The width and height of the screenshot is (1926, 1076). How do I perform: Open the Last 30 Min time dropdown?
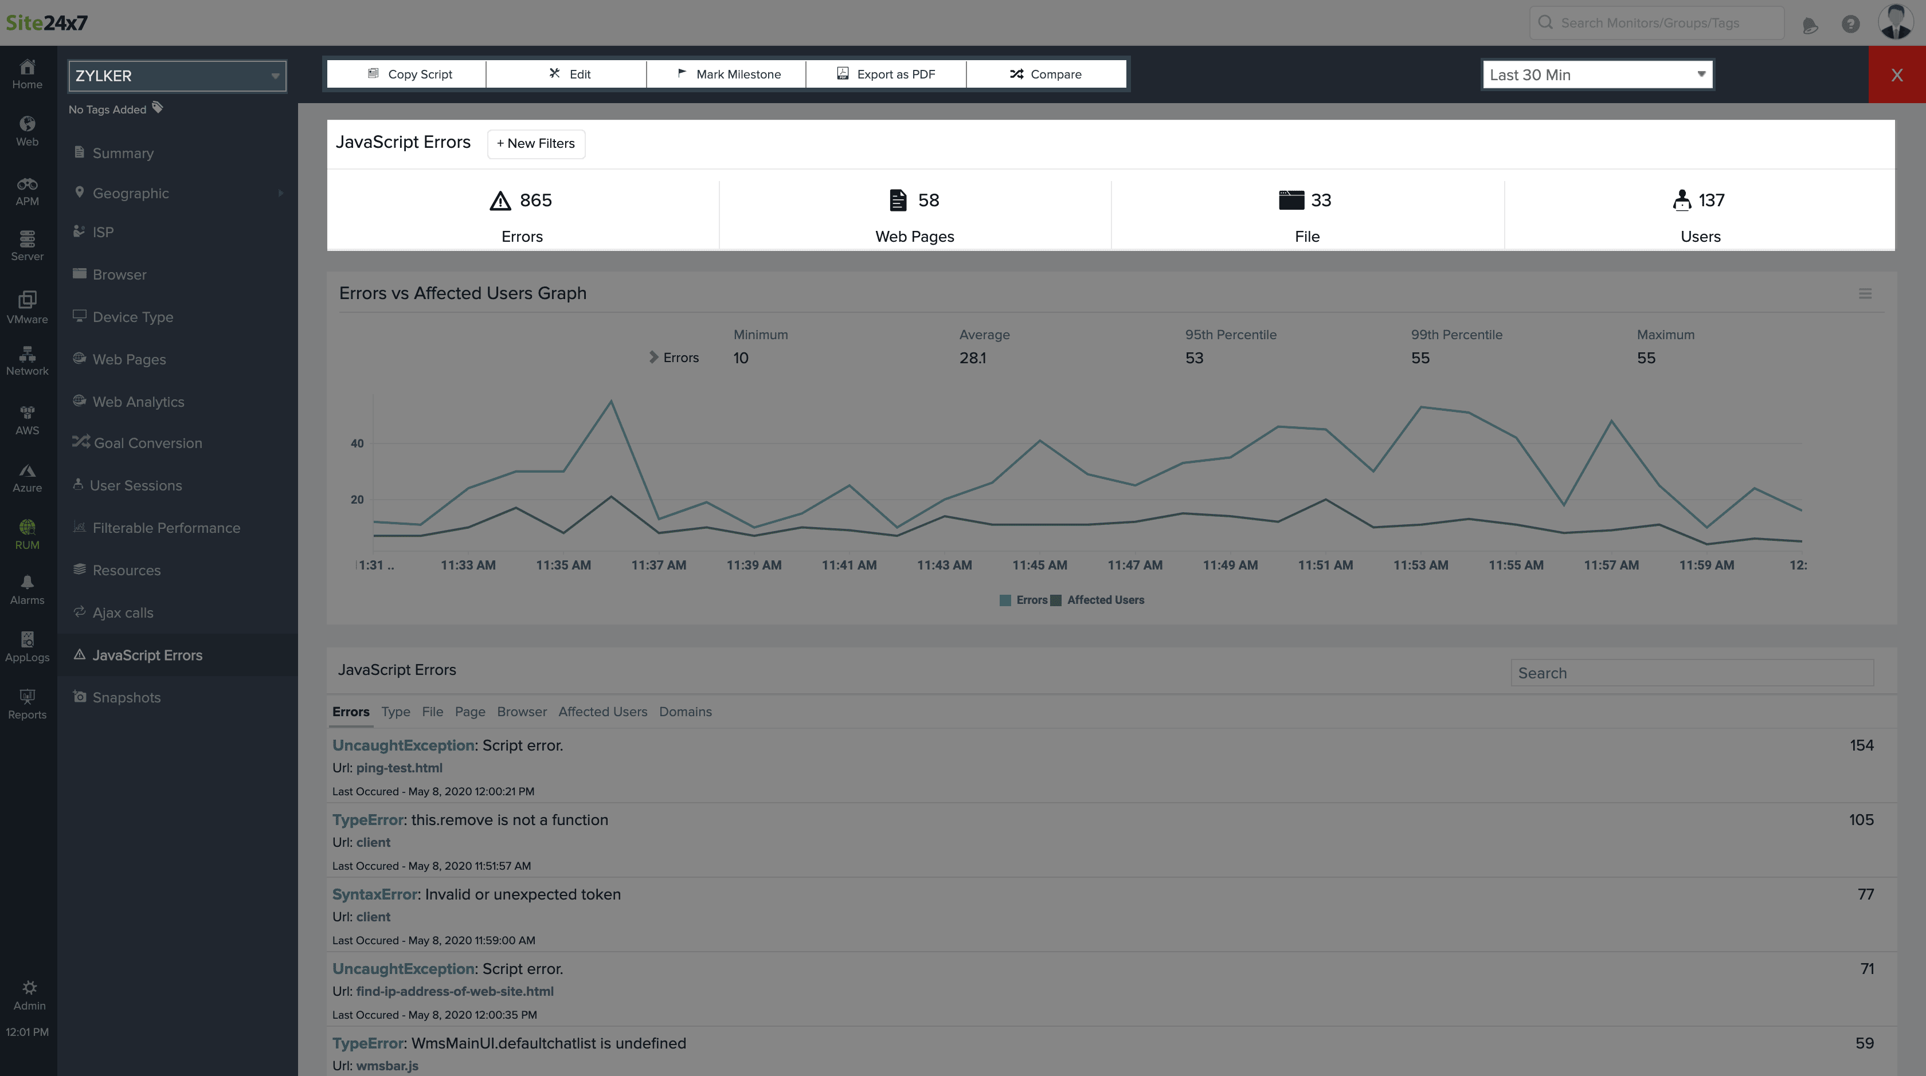tap(1597, 74)
